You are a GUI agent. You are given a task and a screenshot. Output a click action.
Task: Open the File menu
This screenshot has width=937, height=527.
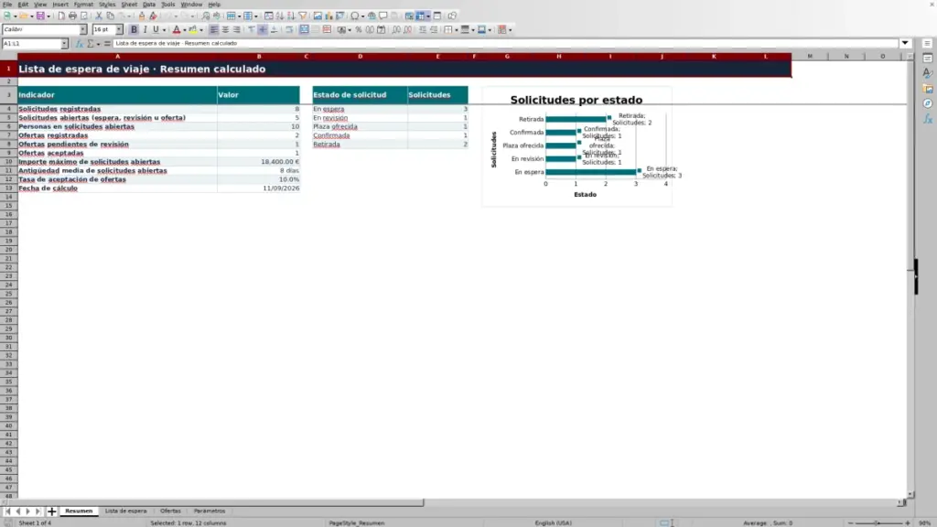pyautogui.click(x=7, y=5)
